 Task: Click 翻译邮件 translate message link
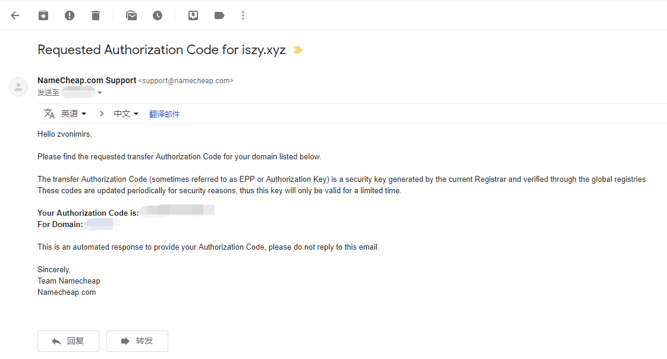164,114
